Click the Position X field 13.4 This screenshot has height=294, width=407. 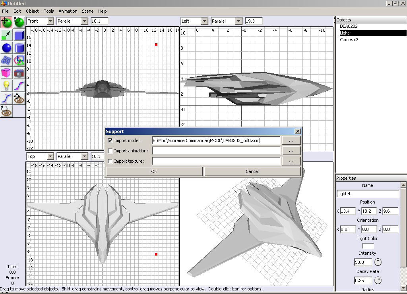pos(347,211)
